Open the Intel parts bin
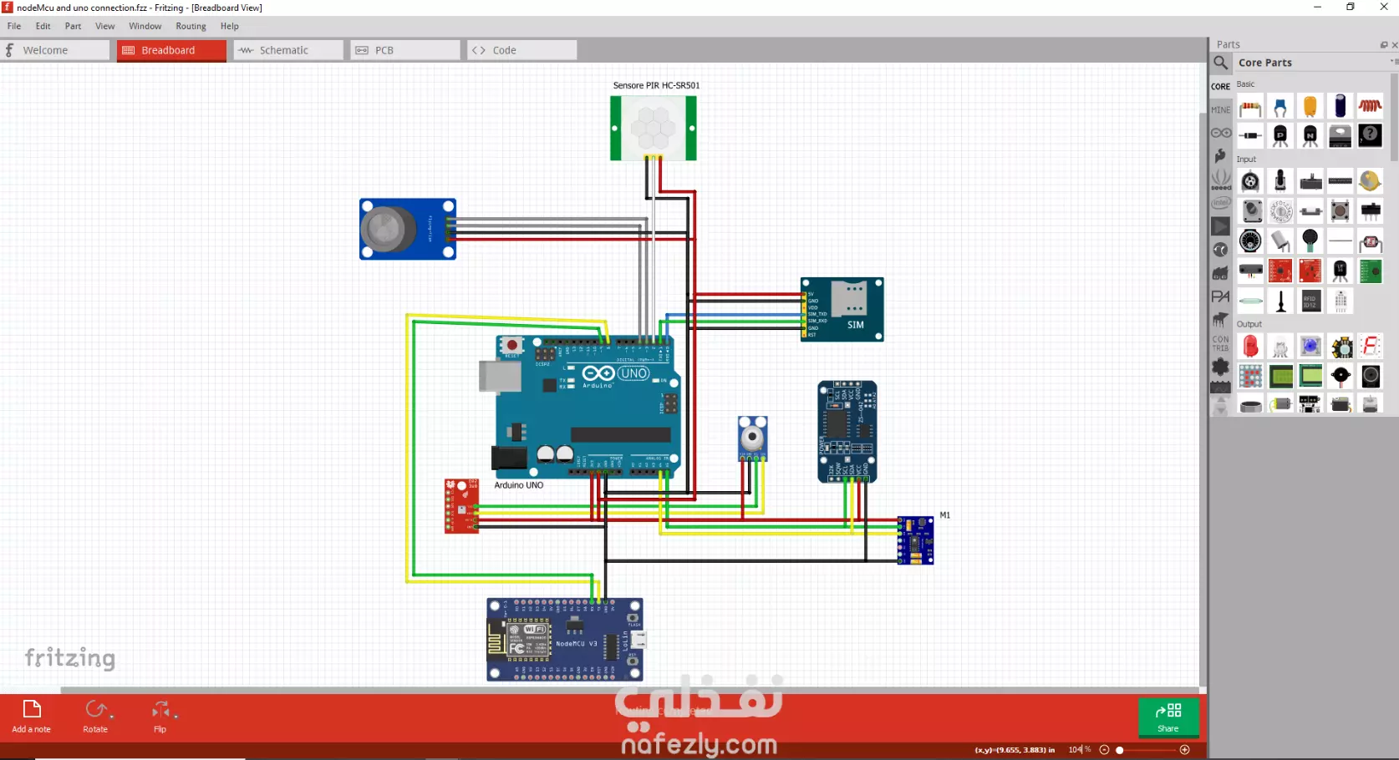The width and height of the screenshot is (1399, 760). 1220,203
